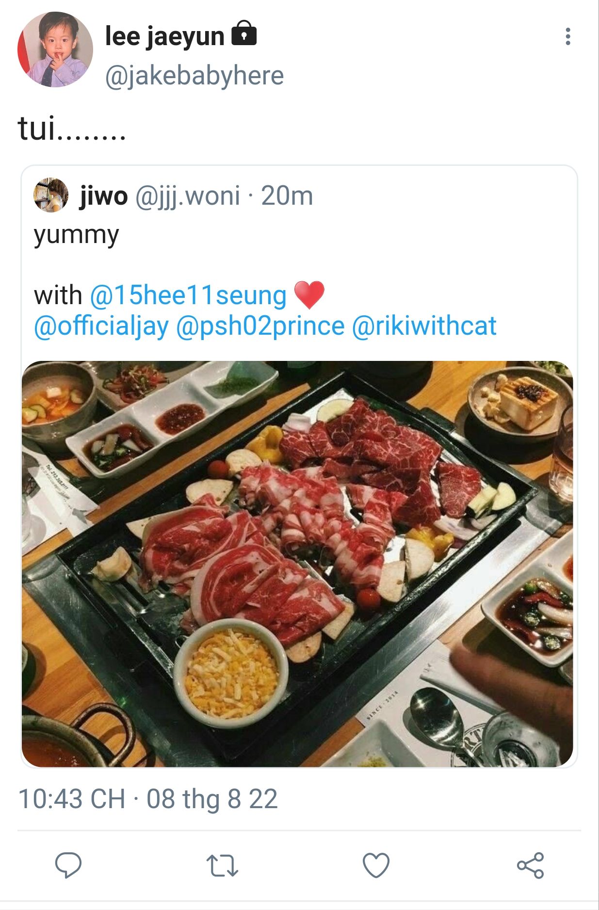Open the @officialjay mention
The width and height of the screenshot is (599, 910).
point(101,326)
